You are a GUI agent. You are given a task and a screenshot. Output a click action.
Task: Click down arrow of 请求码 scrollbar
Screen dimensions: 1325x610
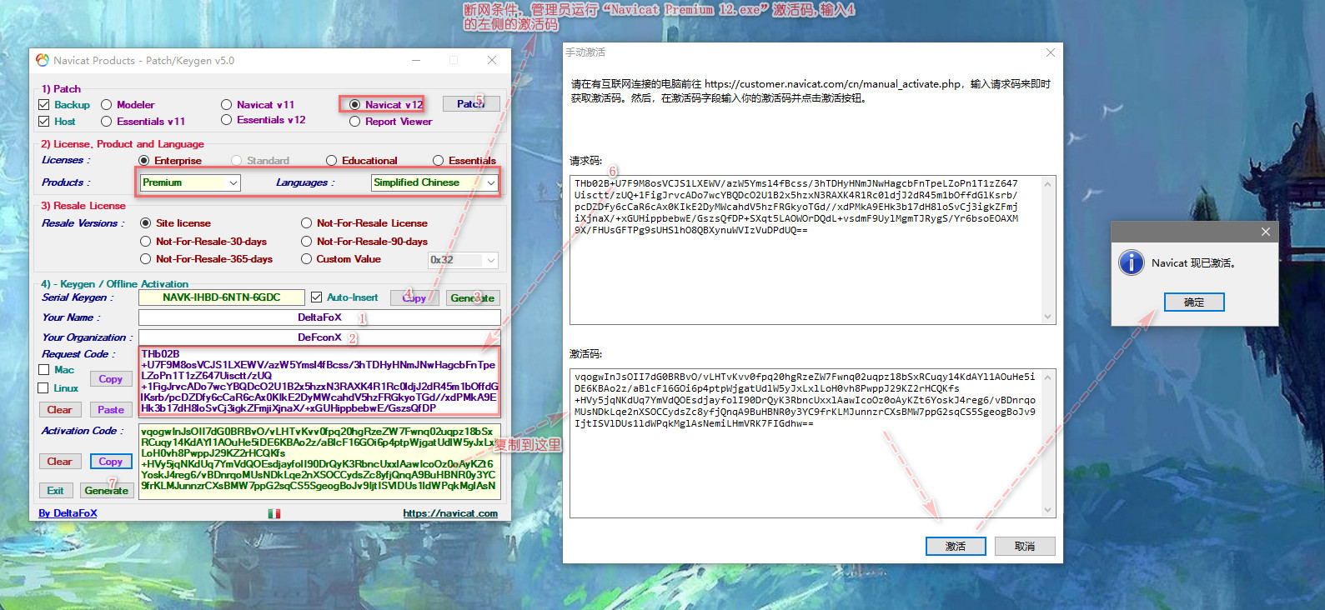[x=1048, y=317]
